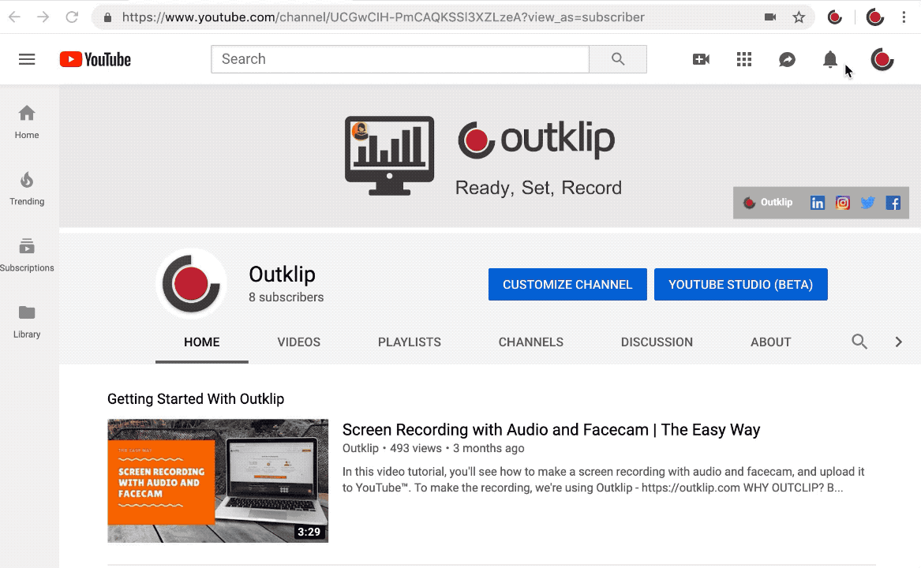Viewport: 921px width, 568px height.
Task: Click the '8 subscribers' count text
Action: tap(286, 297)
